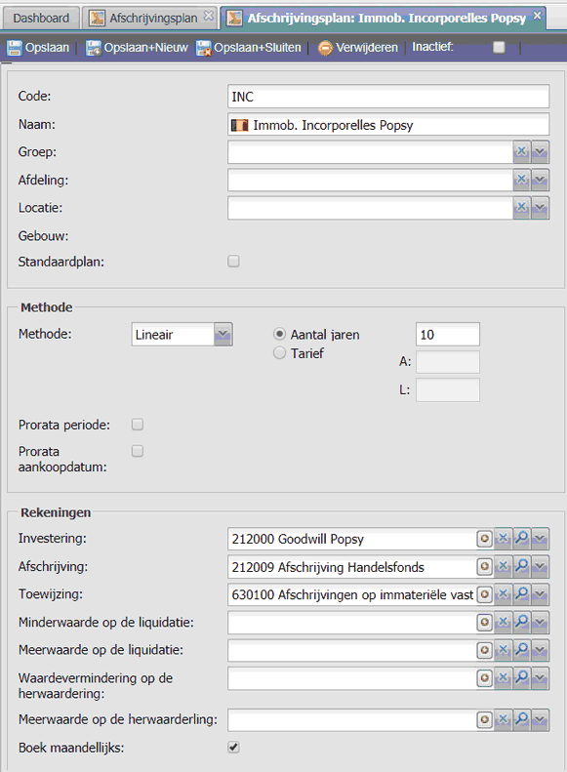Toggle the Inactief checkbox
Screen dimensions: 567x772
click(499, 47)
